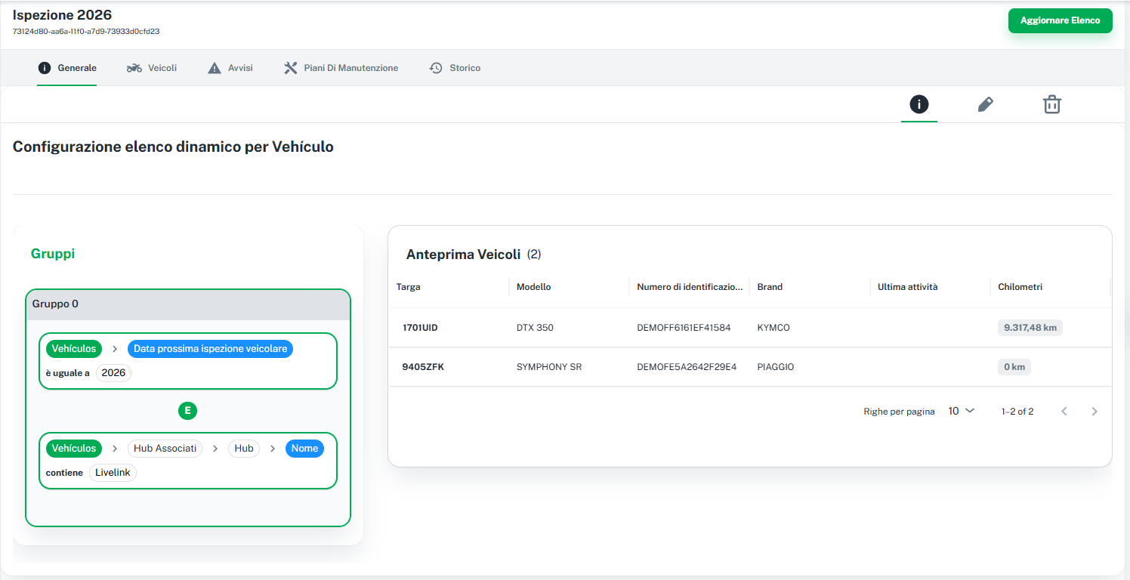Screen dimensions: 1130x580
Task: Open the Piani Di Manutenzione tab
Action: click(x=341, y=68)
